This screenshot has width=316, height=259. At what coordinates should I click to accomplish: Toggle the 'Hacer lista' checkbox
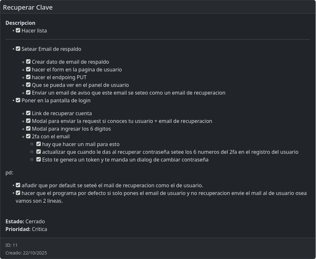[x=18, y=31]
